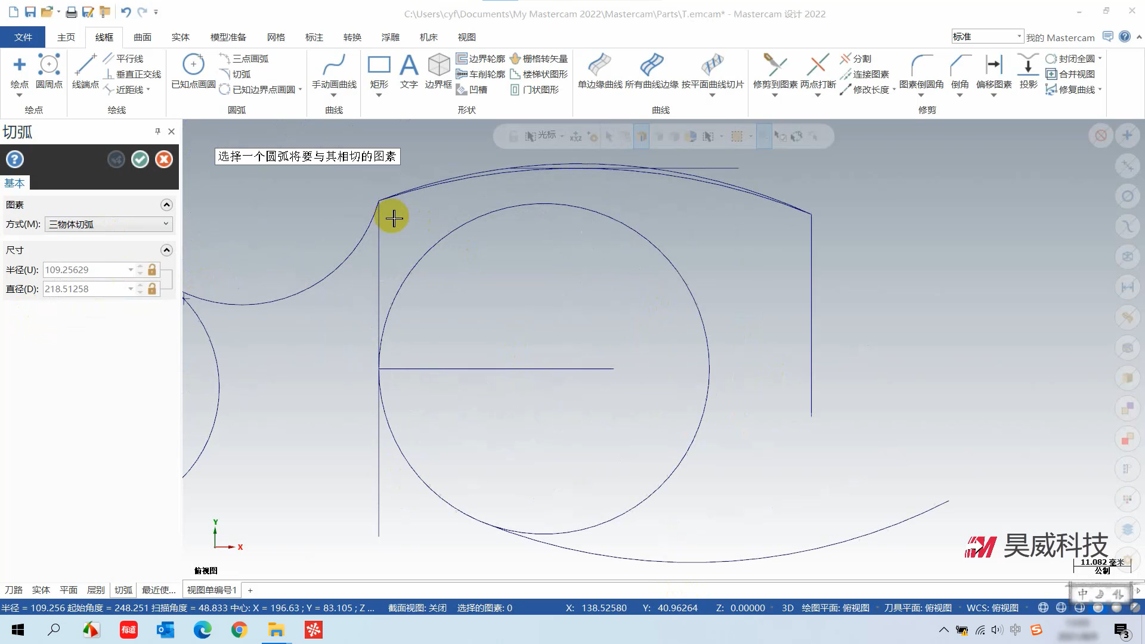Open Chrome from the taskbar

click(x=239, y=630)
